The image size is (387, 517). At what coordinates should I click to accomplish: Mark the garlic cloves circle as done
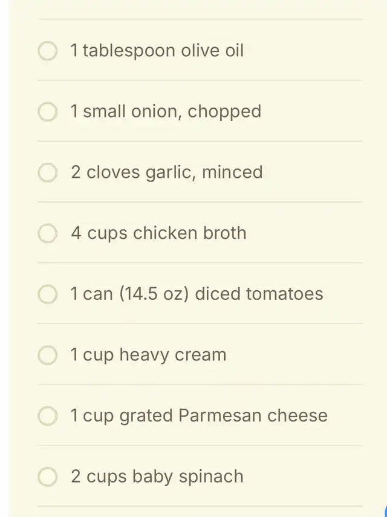[x=48, y=172]
